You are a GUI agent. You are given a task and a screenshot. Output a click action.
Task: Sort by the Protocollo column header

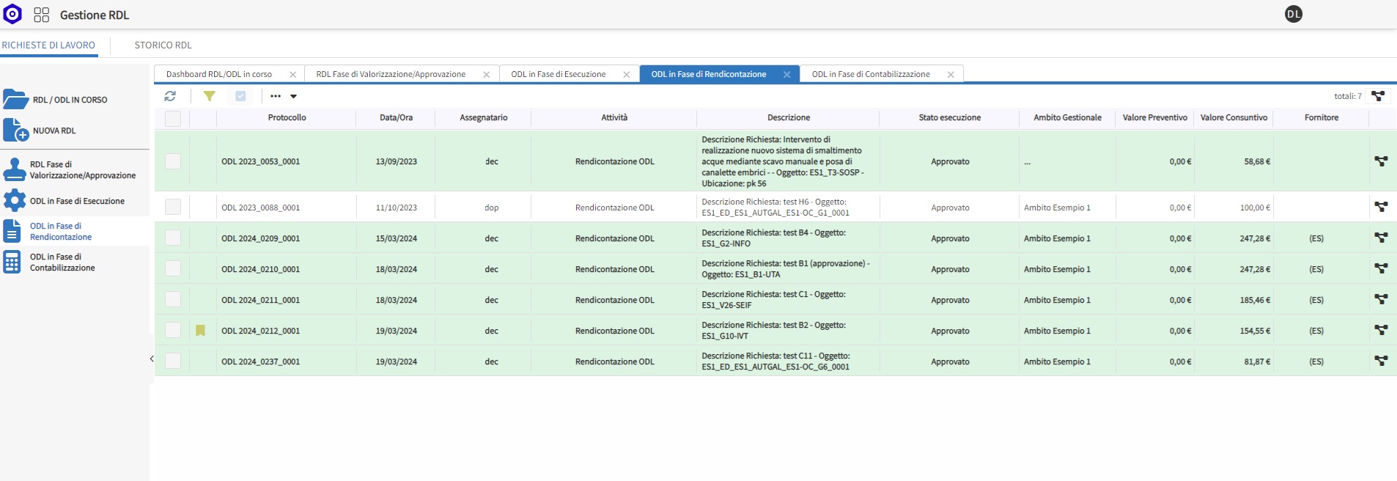(x=287, y=117)
